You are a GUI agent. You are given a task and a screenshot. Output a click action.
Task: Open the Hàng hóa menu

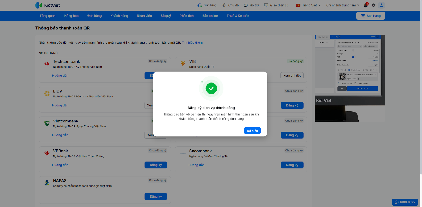coord(71,16)
